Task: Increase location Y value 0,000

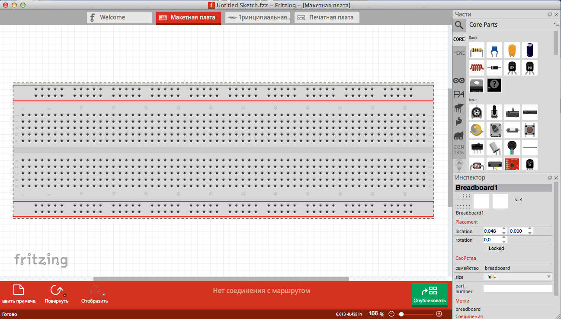Action: [531, 229]
